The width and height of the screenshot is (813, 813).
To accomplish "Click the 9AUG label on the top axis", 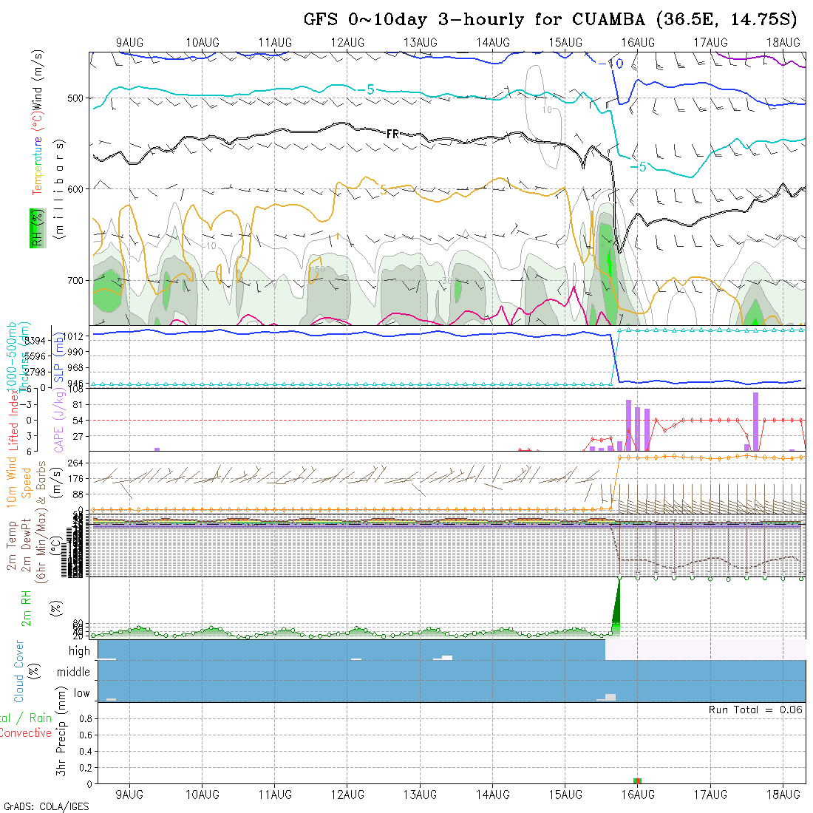I will pos(129,43).
